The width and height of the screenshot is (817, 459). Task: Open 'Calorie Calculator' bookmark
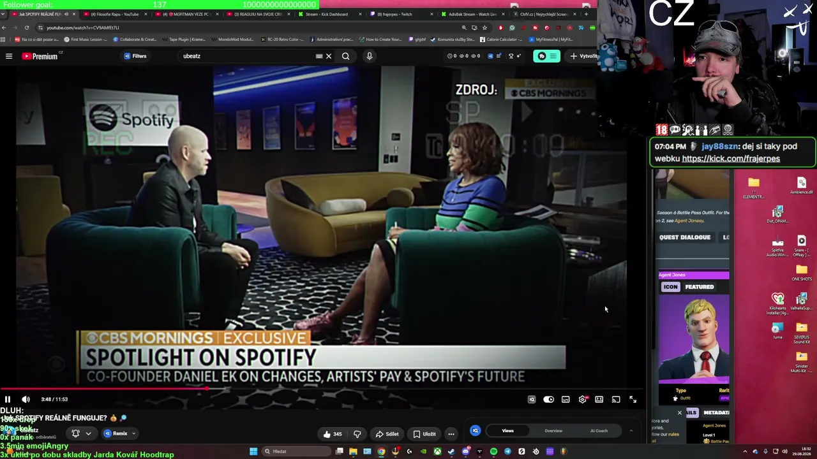coord(500,40)
